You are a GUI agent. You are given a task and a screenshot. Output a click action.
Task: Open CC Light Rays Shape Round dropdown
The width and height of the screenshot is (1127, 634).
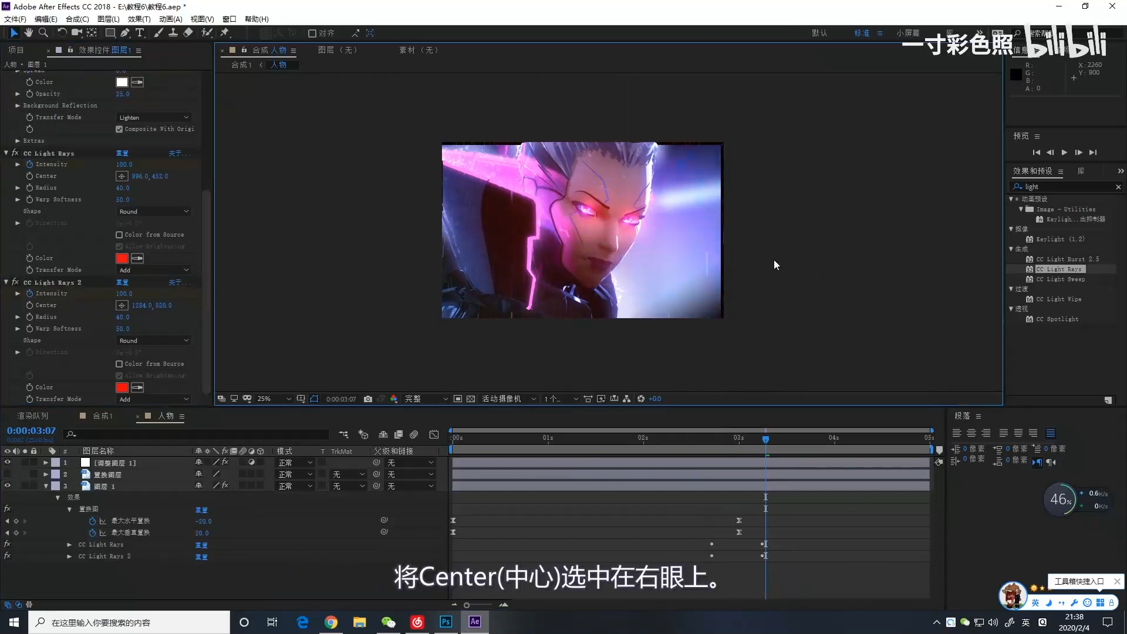click(x=154, y=211)
